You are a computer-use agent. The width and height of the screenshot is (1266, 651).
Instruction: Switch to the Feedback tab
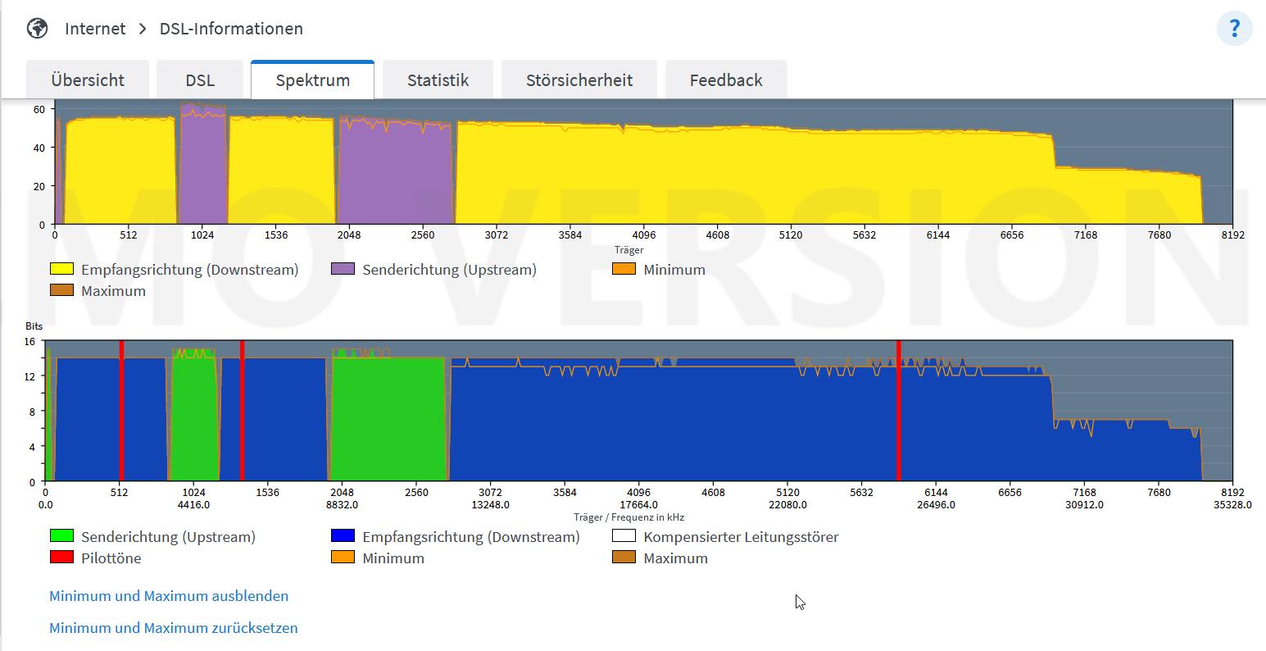point(726,80)
